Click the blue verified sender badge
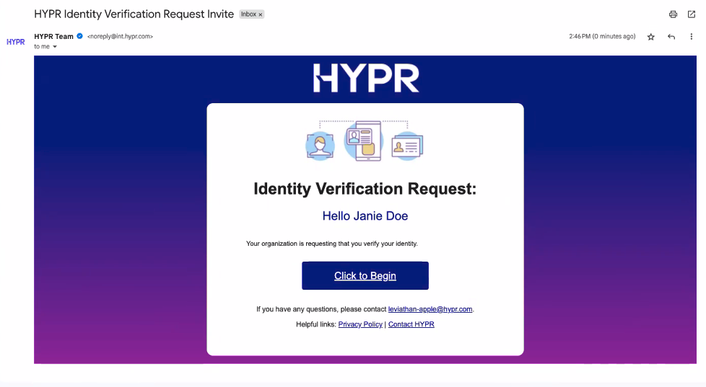Screen dimensions: 706x387 pyautogui.click(x=79, y=36)
